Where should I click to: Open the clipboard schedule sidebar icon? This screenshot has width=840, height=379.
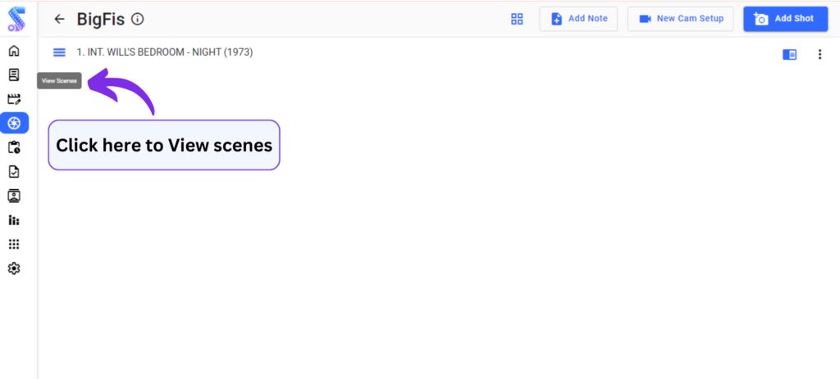point(14,147)
